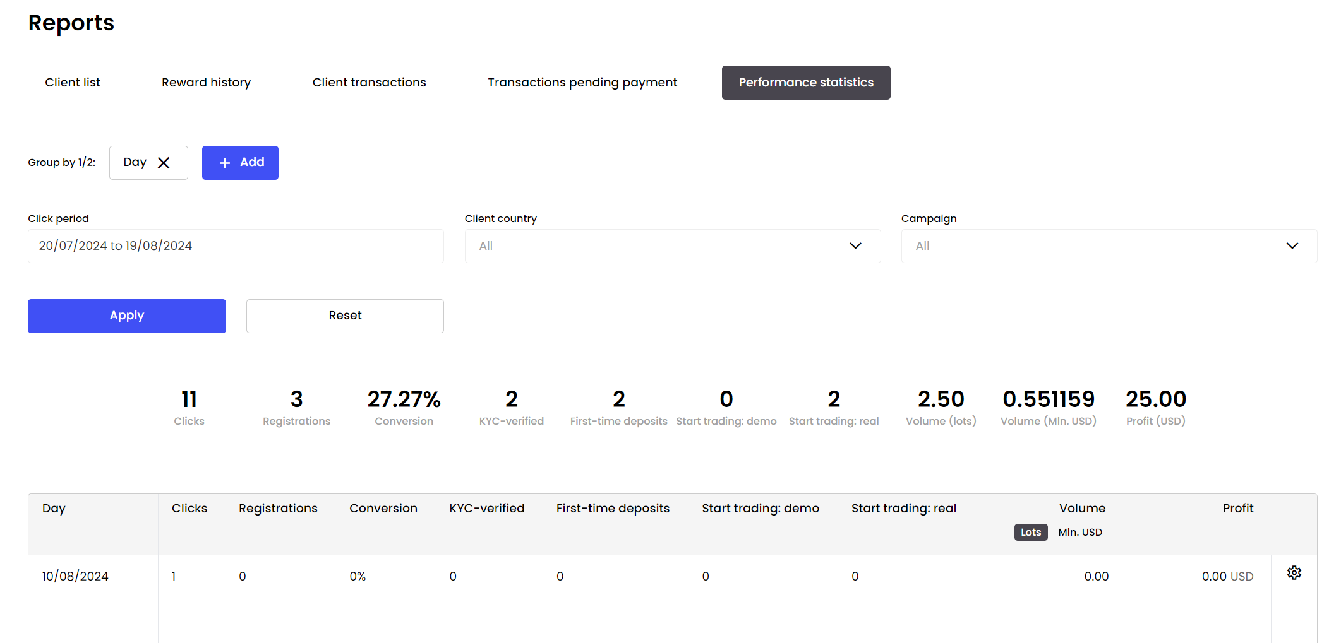The height and width of the screenshot is (643, 1329).
Task: Click the 0.00 USD profit cell
Action: click(x=1227, y=577)
